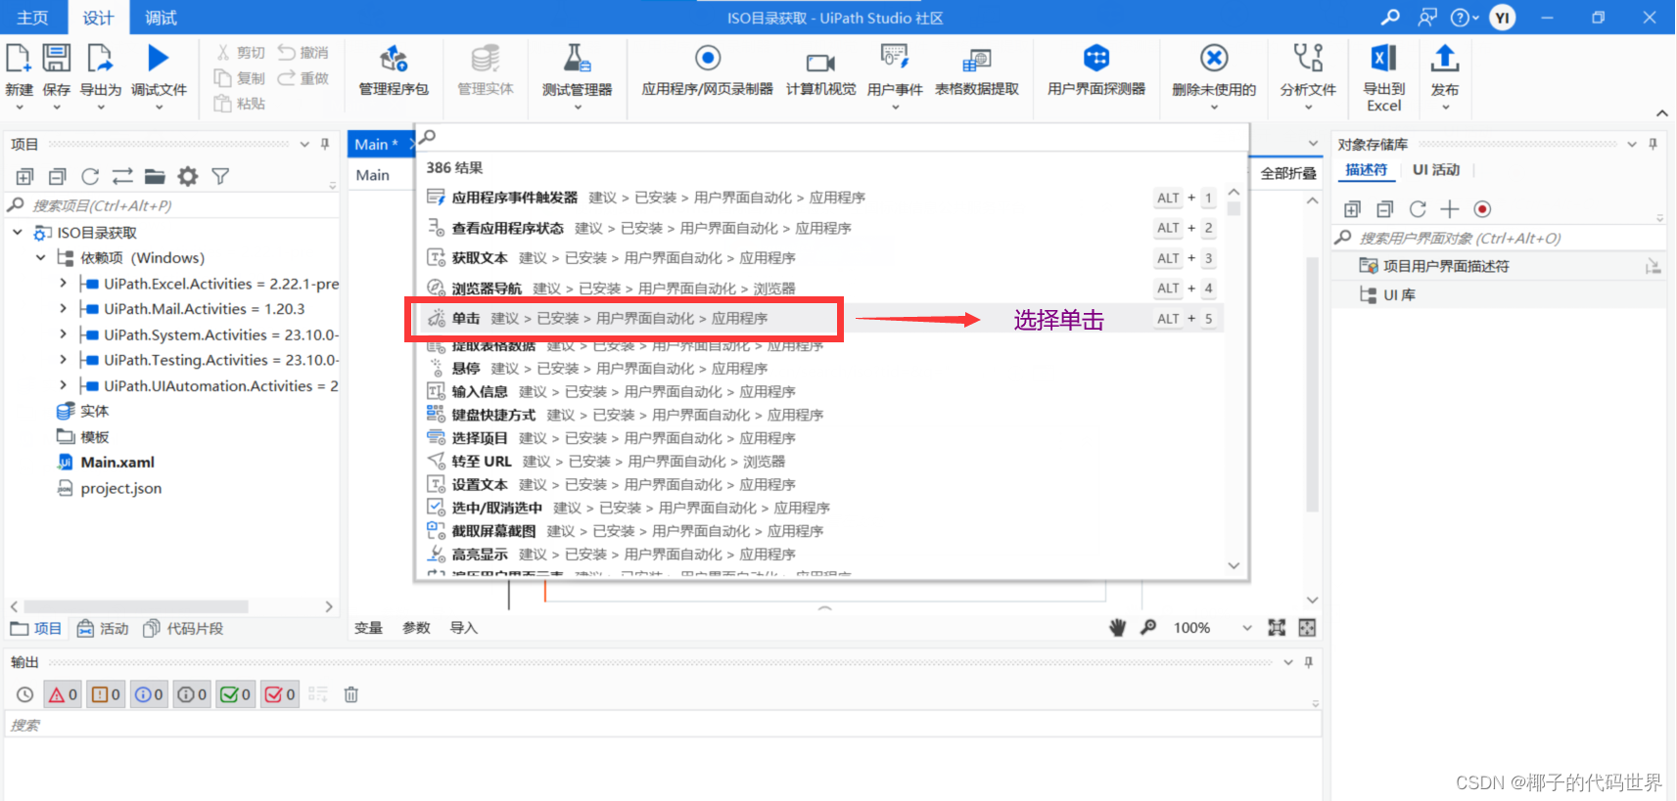The width and height of the screenshot is (1677, 801).
Task: Switch to 主页 ribbon tab
Action: tap(32, 18)
